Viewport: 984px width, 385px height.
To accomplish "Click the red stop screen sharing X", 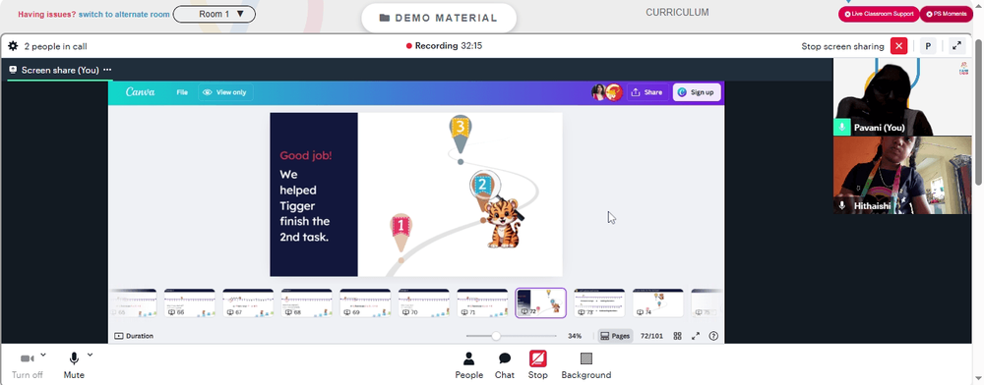I will 898,46.
